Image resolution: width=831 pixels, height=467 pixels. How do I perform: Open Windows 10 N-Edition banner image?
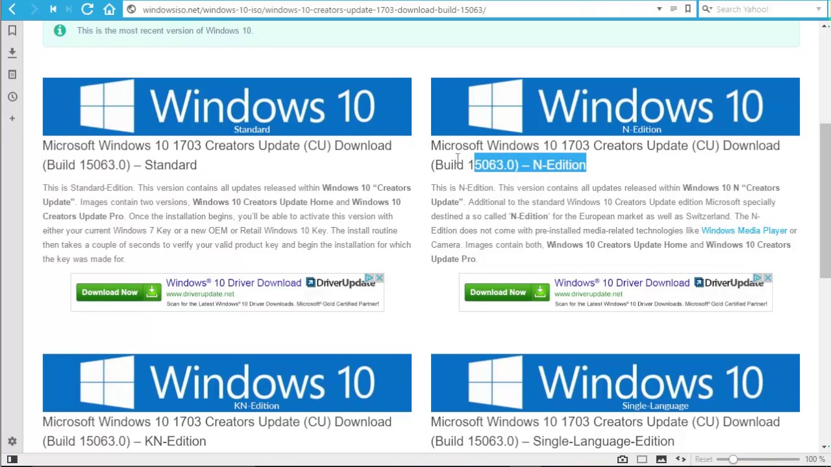[x=615, y=106]
